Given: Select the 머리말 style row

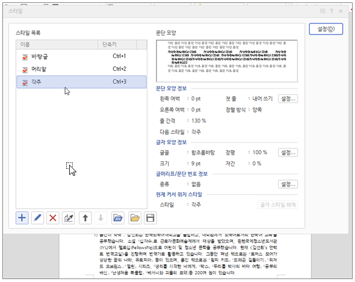Looking at the screenshot, I should pyautogui.click(x=82, y=69).
